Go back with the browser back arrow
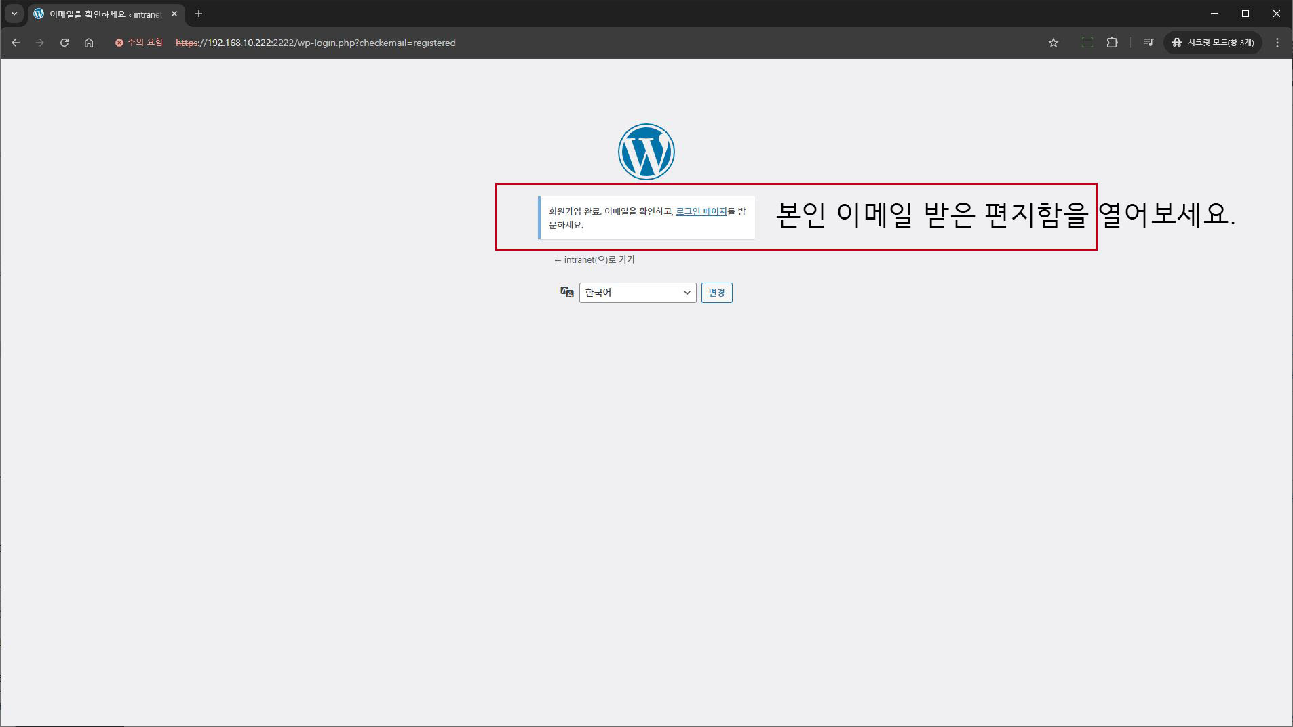 16,43
